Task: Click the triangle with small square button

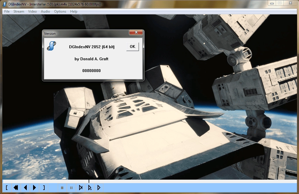Action: pos(90,188)
